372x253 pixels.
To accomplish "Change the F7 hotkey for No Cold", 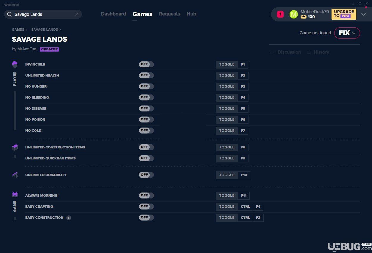I will (x=243, y=131).
